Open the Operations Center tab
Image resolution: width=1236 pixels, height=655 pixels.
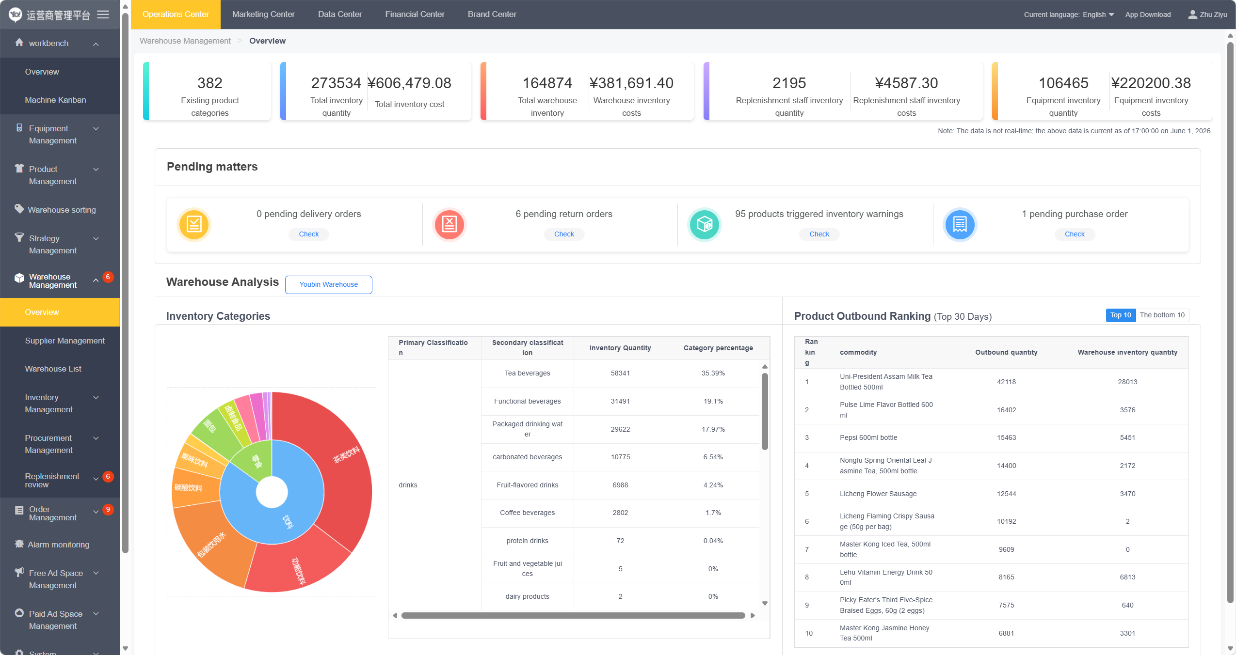pyautogui.click(x=176, y=15)
